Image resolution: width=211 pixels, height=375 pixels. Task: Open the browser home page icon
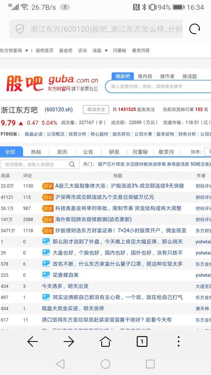(105, 341)
